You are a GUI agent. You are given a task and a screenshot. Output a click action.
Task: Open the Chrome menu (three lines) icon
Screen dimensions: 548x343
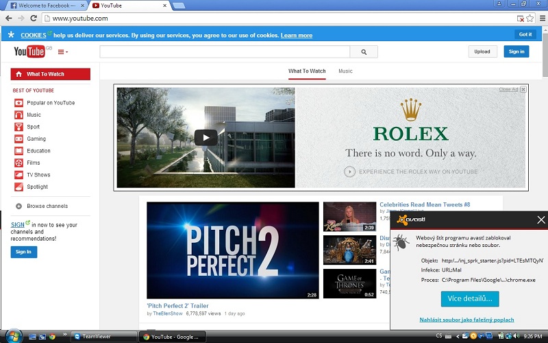[543, 19]
